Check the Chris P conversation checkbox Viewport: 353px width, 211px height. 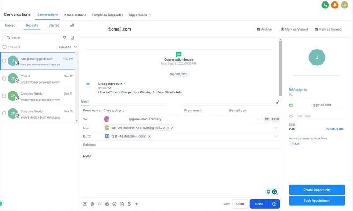coord(4,78)
